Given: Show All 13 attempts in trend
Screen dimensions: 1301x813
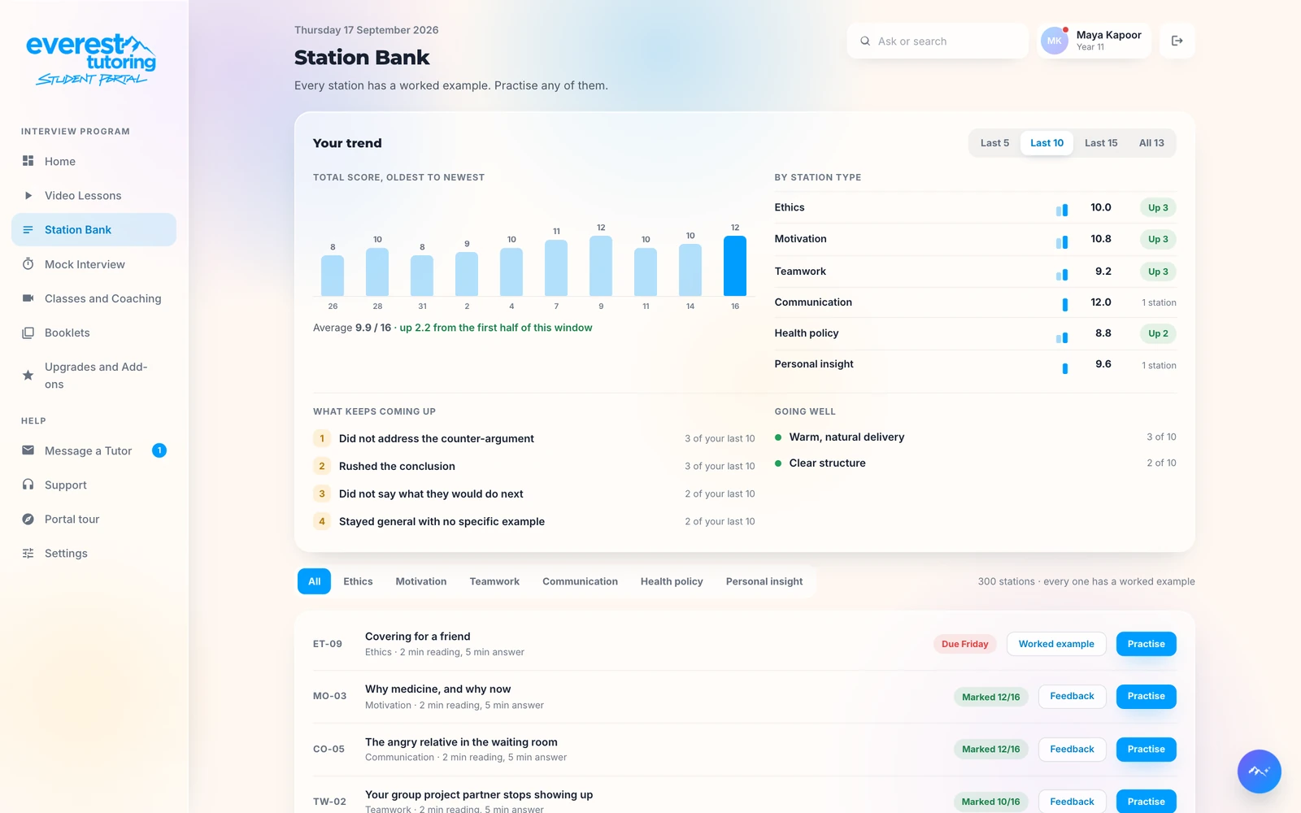Looking at the screenshot, I should 1151,143.
